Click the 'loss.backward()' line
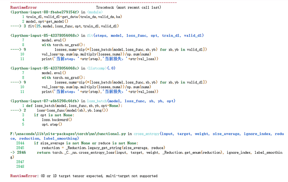 pos(57,120)
